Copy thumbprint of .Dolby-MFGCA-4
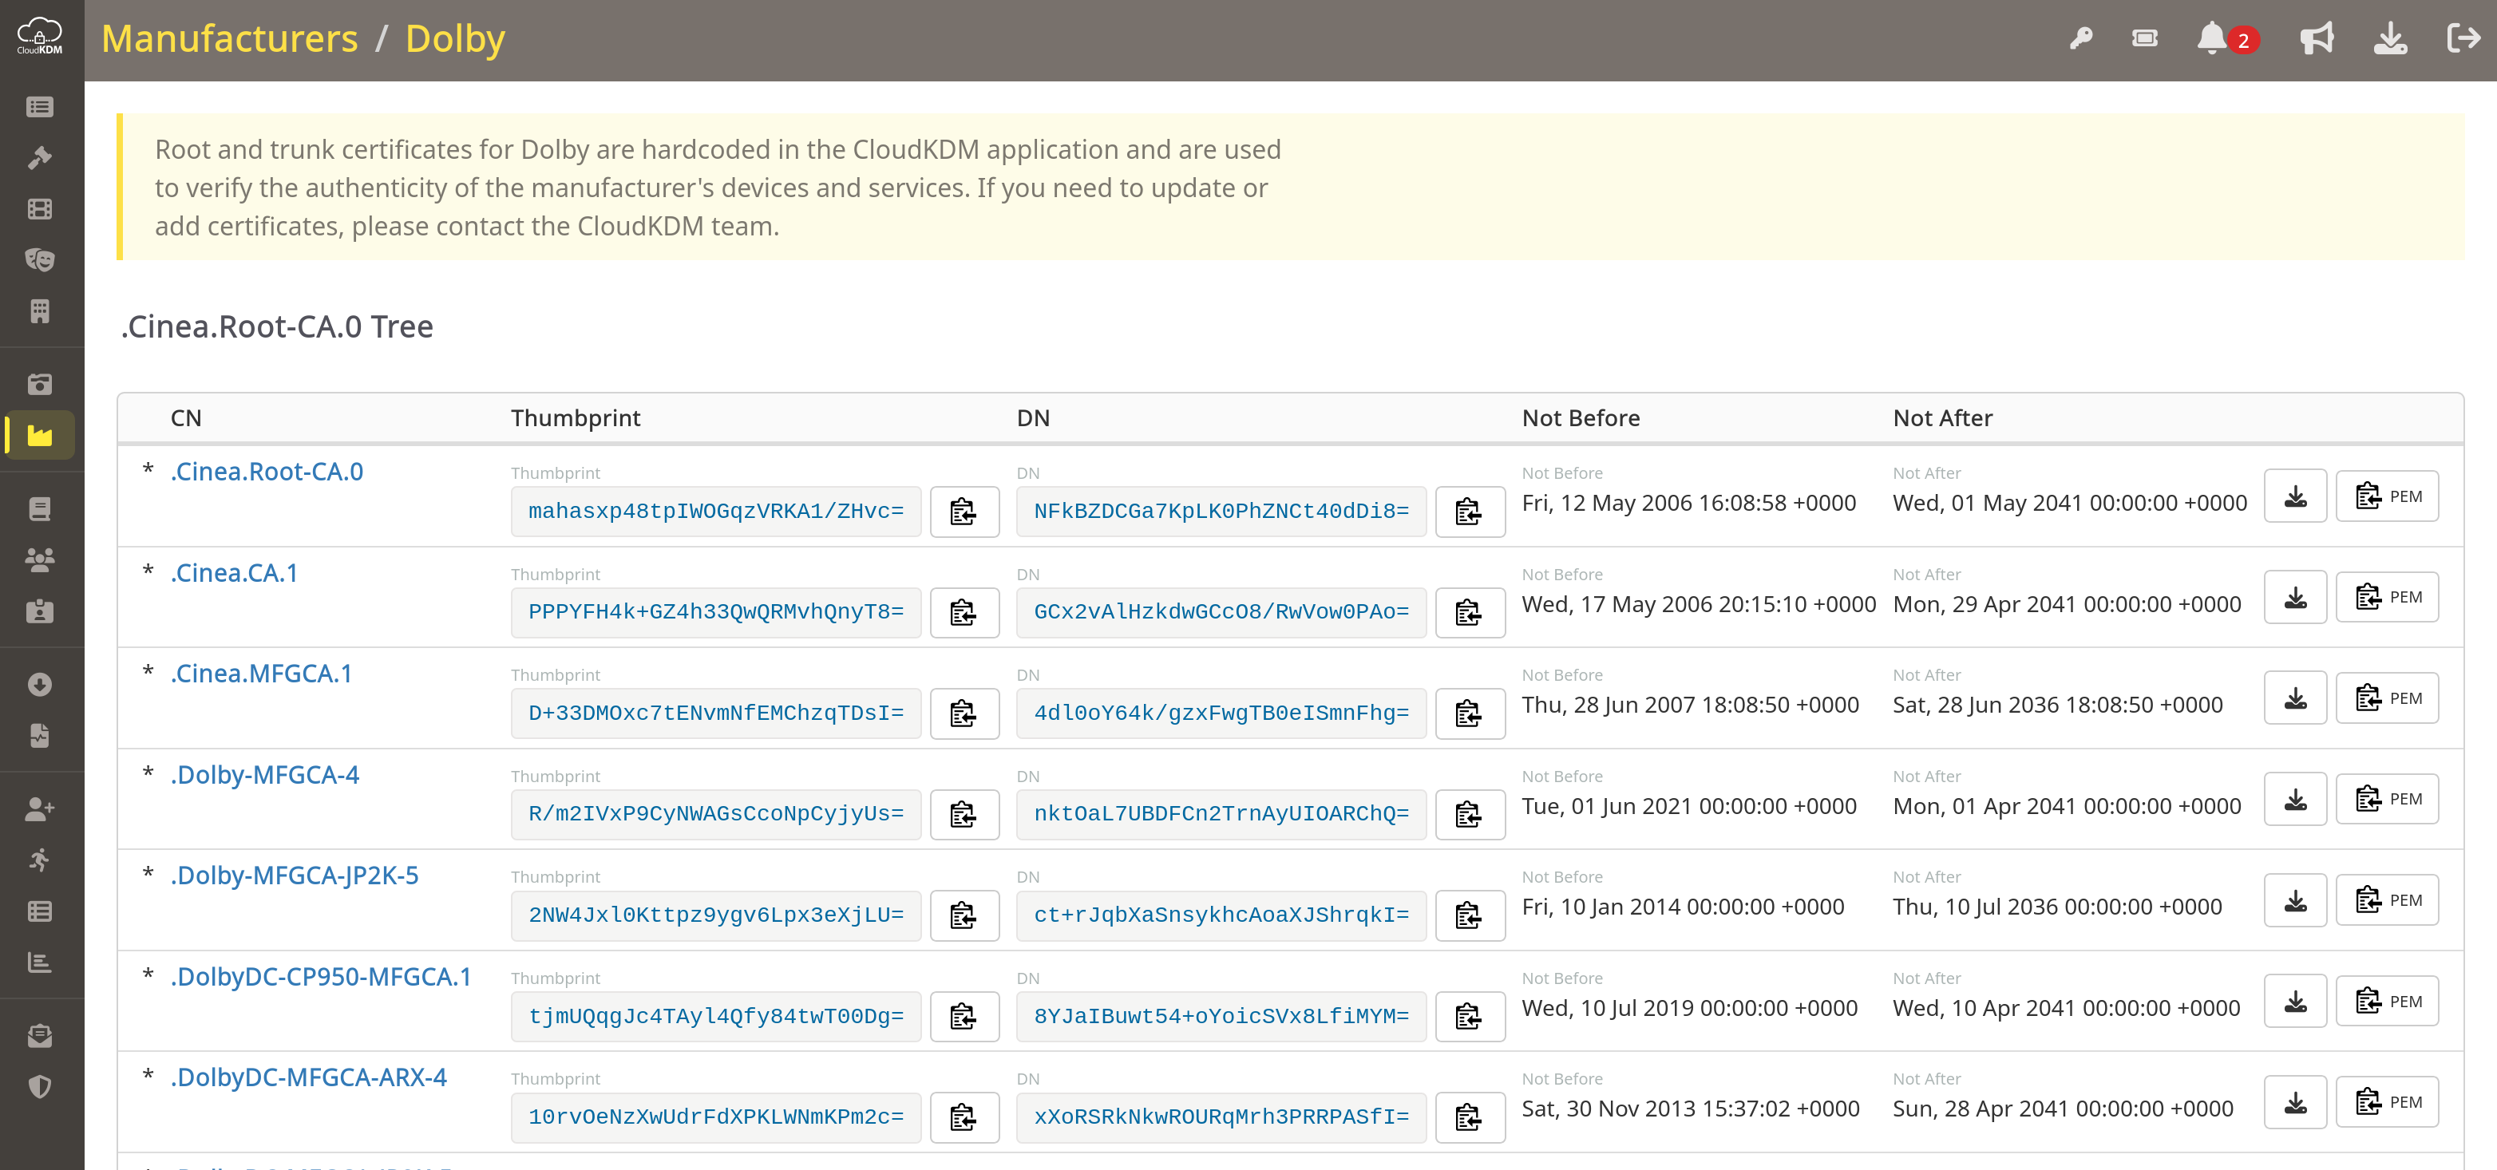This screenshot has width=2497, height=1170. point(964,814)
